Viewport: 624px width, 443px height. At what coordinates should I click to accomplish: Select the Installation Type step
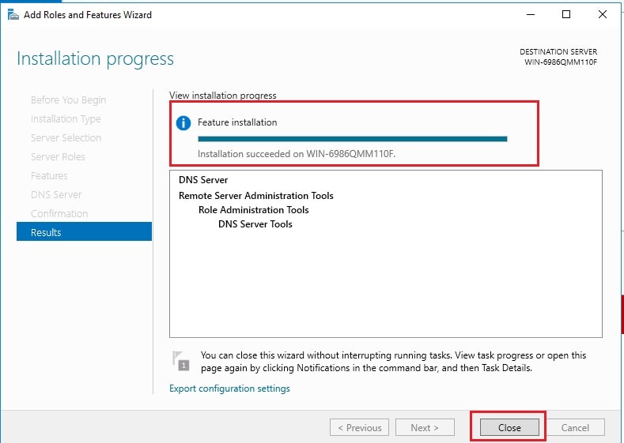coord(66,118)
